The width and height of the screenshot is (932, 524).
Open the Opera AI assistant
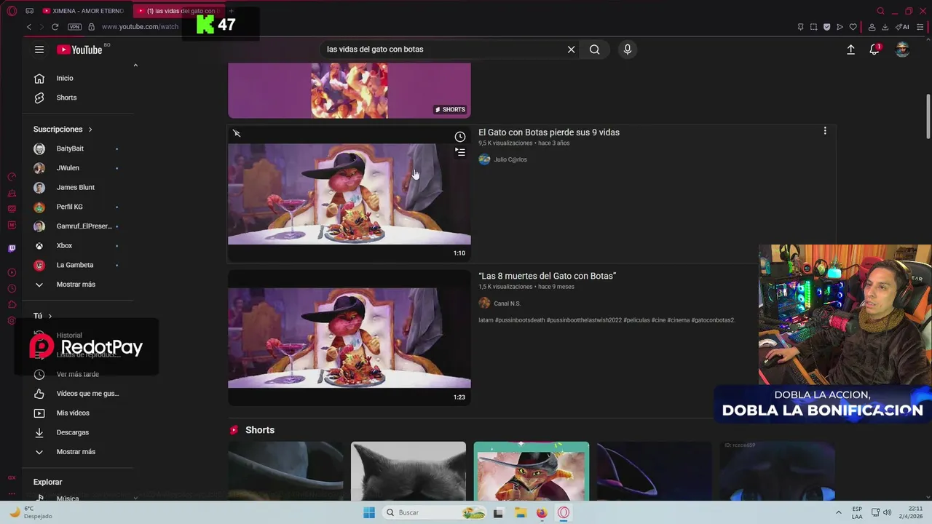[x=902, y=27]
